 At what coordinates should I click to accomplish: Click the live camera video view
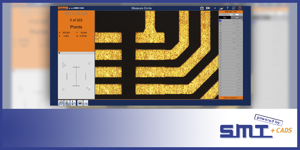157,55
